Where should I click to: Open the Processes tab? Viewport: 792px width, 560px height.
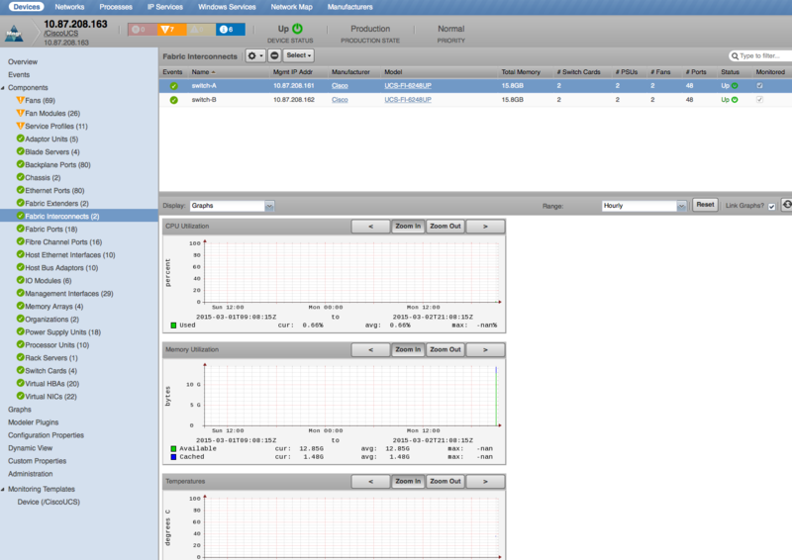pos(116,7)
